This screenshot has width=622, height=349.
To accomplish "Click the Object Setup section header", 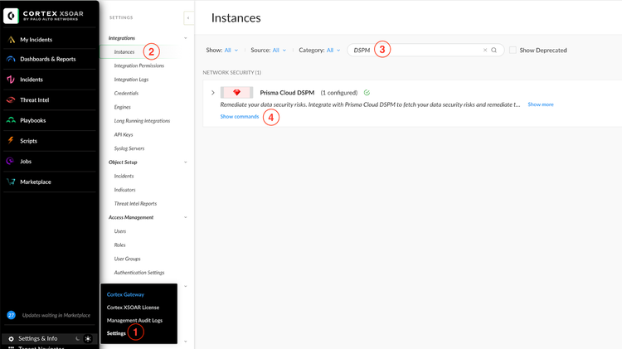I will tap(123, 162).
